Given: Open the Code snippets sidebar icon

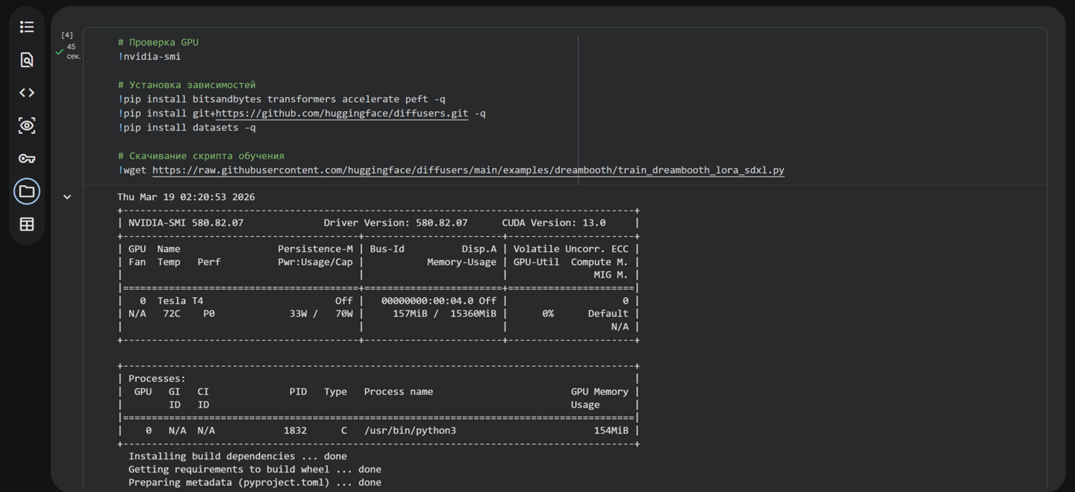Looking at the screenshot, I should pos(27,93).
